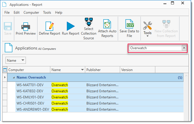Open the Computer menu
Screen dimensions: 194x124
[31, 13]
